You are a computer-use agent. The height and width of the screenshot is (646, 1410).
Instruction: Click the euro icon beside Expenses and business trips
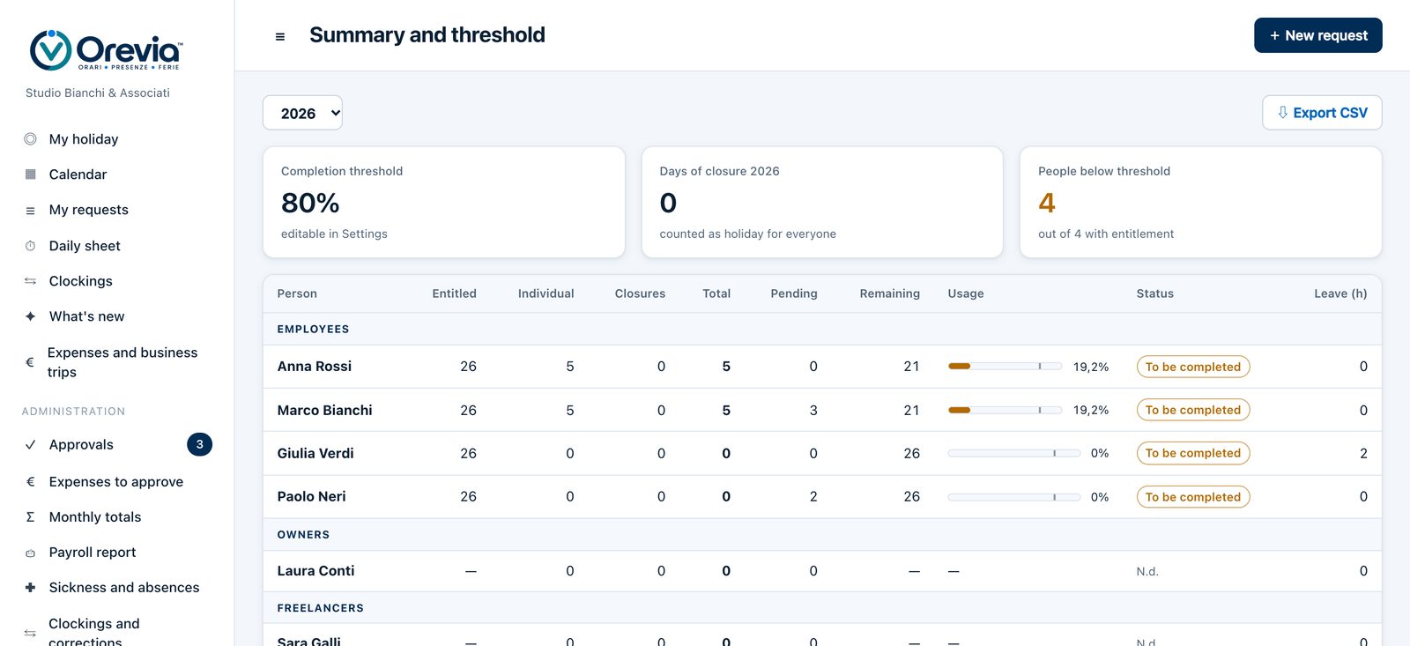[x=29, y=362]
